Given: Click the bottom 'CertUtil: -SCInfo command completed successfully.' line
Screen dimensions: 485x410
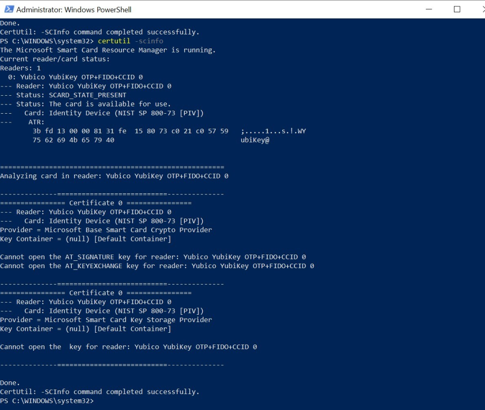Looking at the screenshot, I should coord(99,392).
